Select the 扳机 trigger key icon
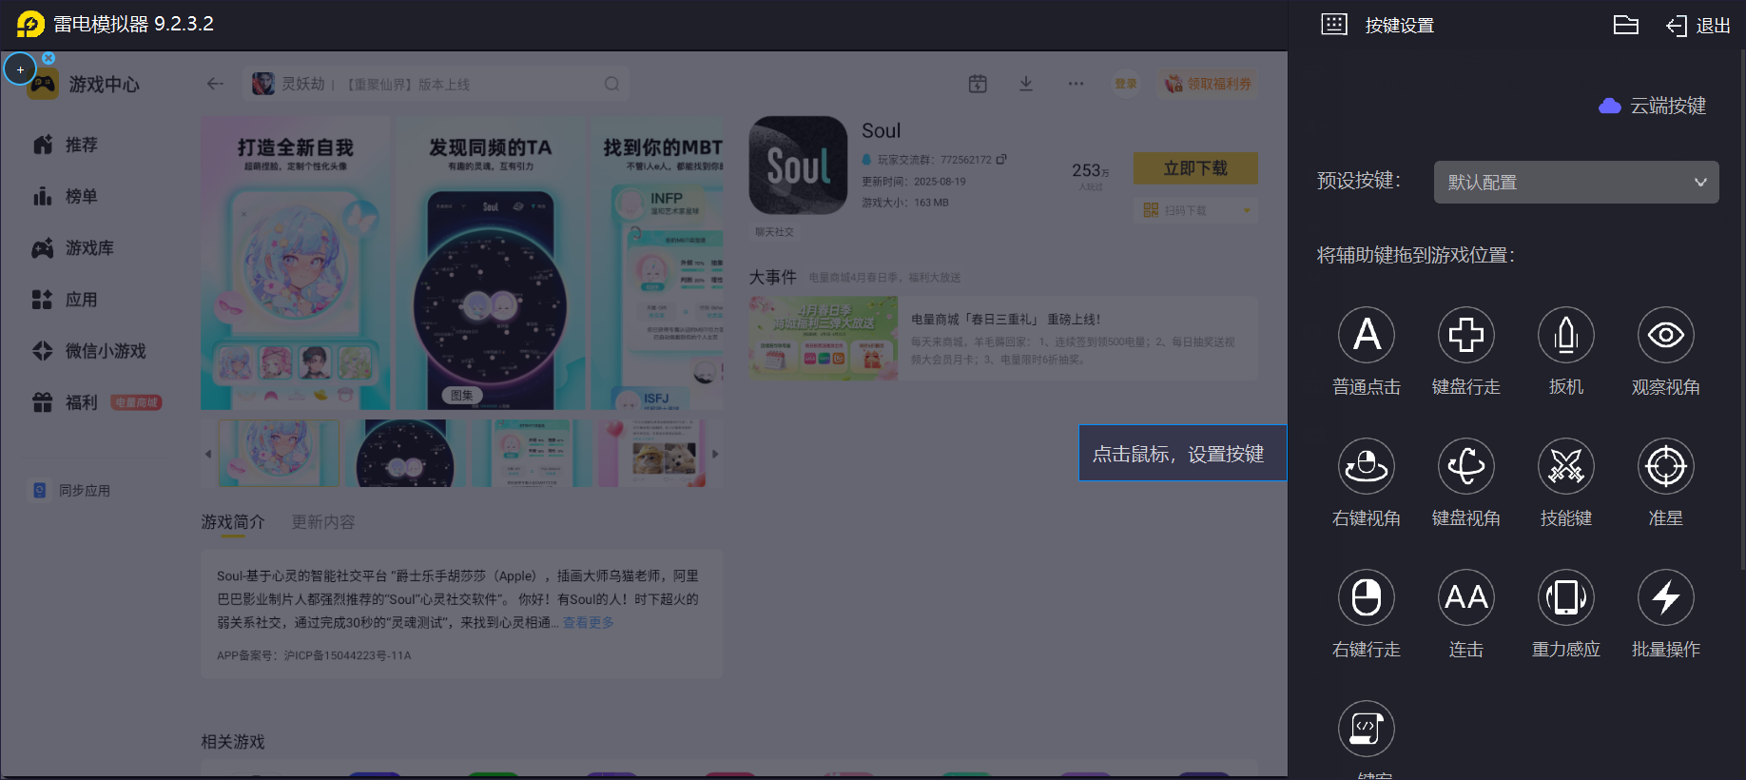 point(1566,335)
